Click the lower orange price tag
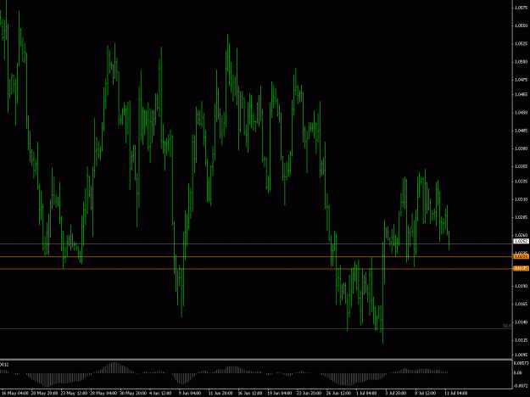The height and width of the screenshot is (397, 530). 521,269
